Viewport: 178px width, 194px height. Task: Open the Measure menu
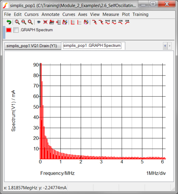(x=111, y=14)
